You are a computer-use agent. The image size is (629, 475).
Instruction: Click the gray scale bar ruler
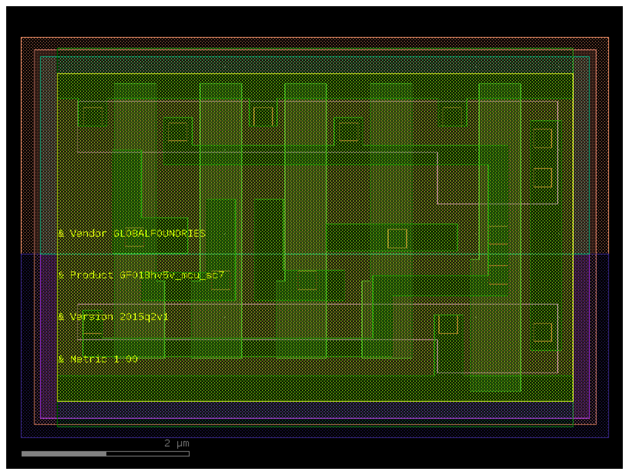pyautogui.click(x=105, y=454)
